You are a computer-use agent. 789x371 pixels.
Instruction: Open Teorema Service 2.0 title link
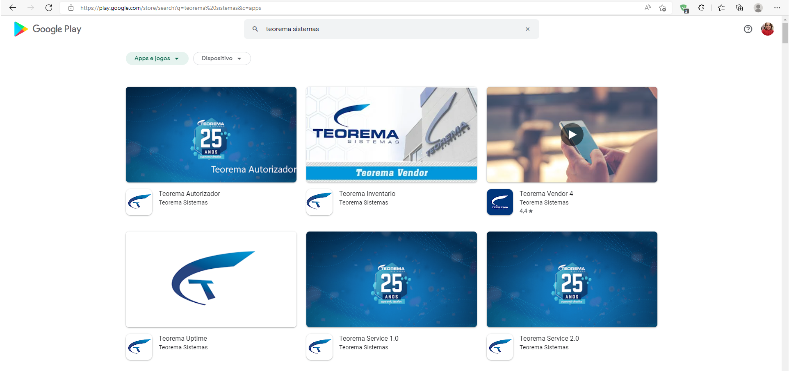click(x=549, y=339)
